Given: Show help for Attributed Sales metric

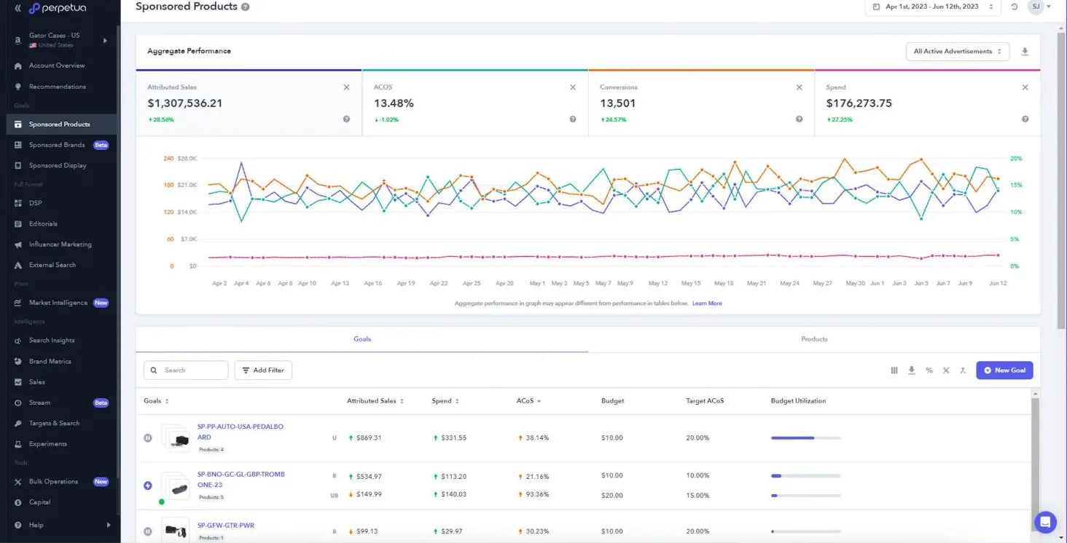Looking at the screenshot, I should point(346,119).
